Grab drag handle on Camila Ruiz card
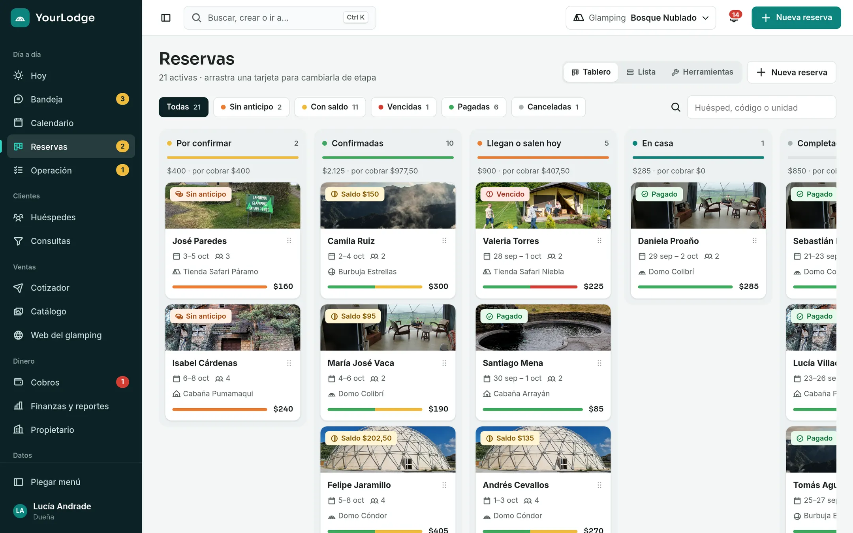 444,240
